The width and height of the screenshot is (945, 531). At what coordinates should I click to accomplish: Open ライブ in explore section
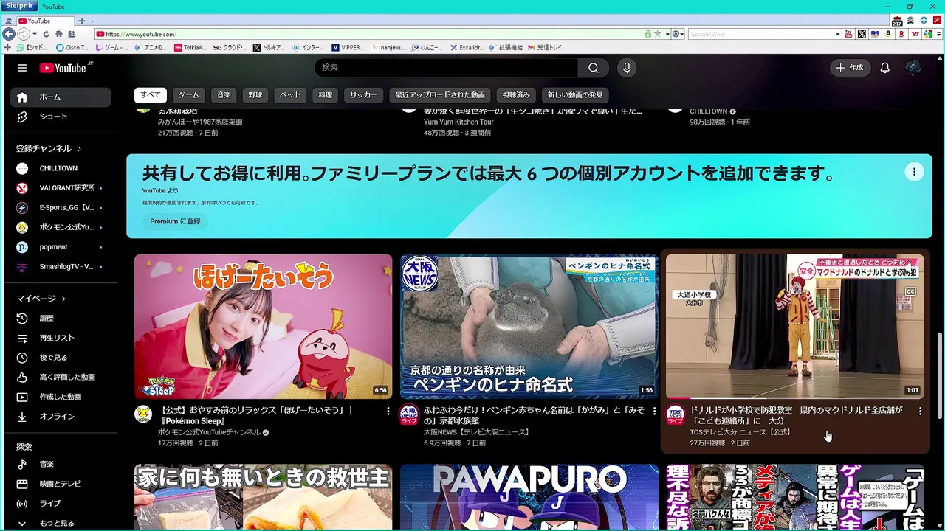tap(61, 503)
